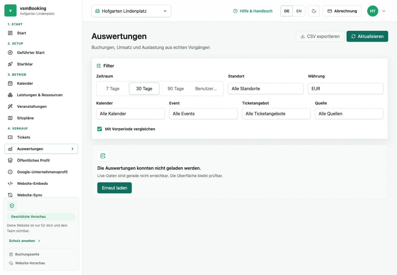Click the Sitzpläne map icon
The width and height of the screenshot is (397, 275).
(10, 118)
